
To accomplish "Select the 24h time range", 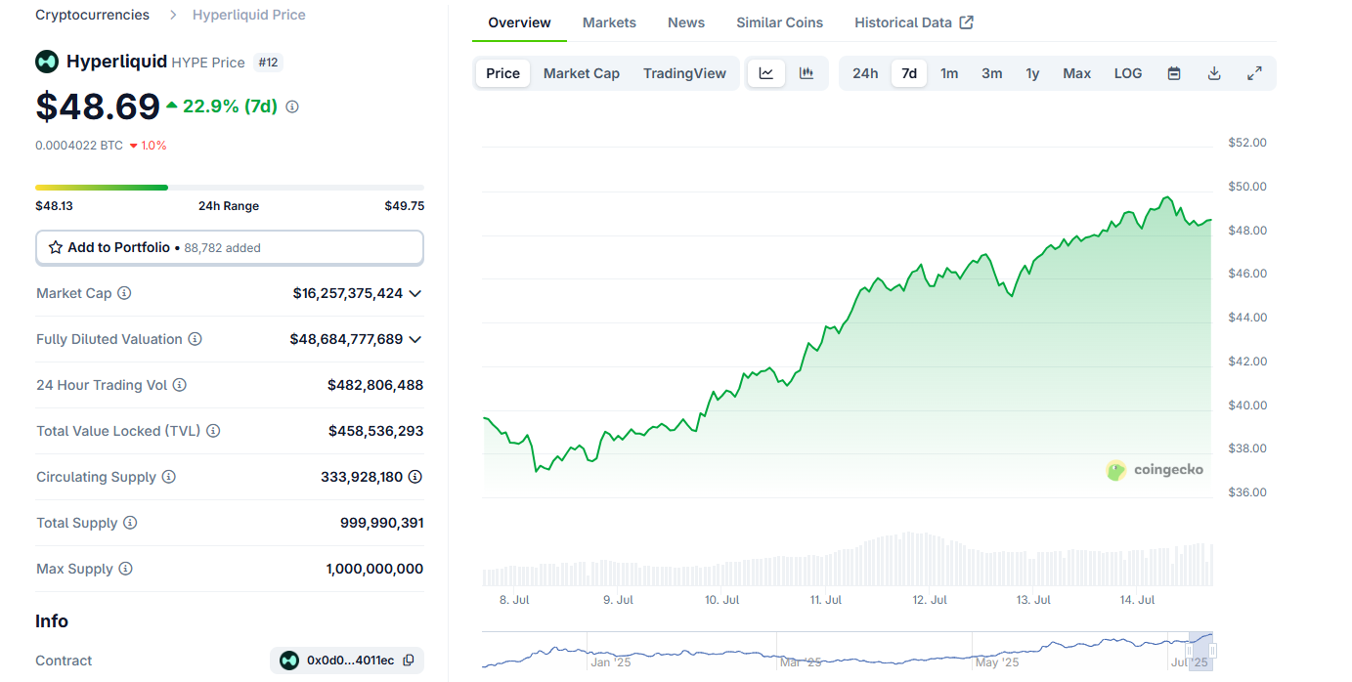I will click(x=865, y=73).
